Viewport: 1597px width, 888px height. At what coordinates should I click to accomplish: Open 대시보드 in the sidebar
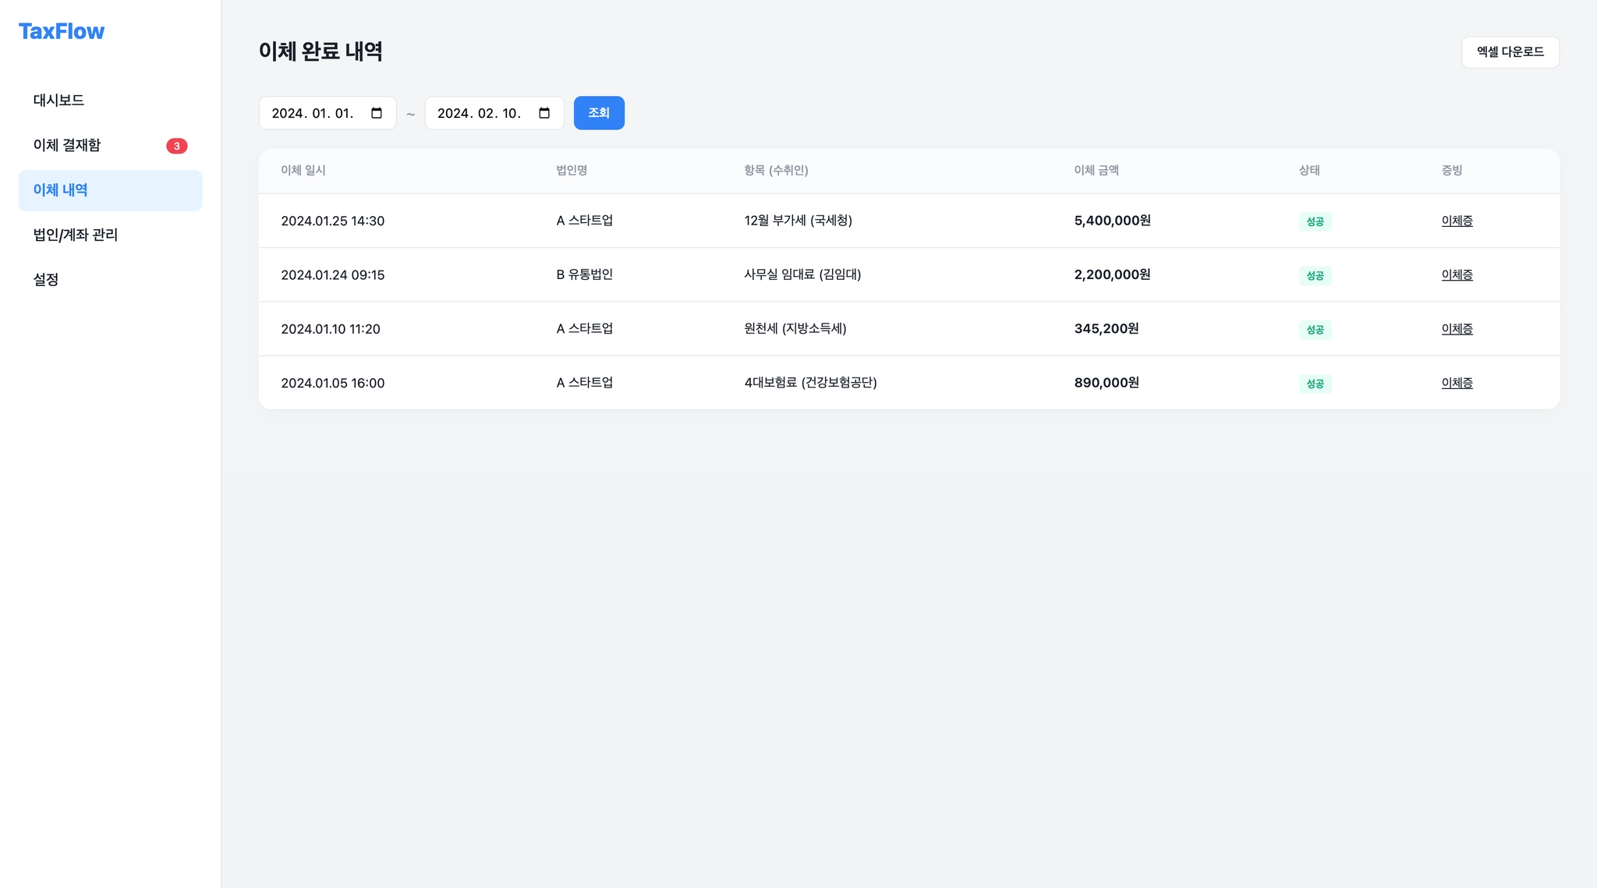[58, 100]
